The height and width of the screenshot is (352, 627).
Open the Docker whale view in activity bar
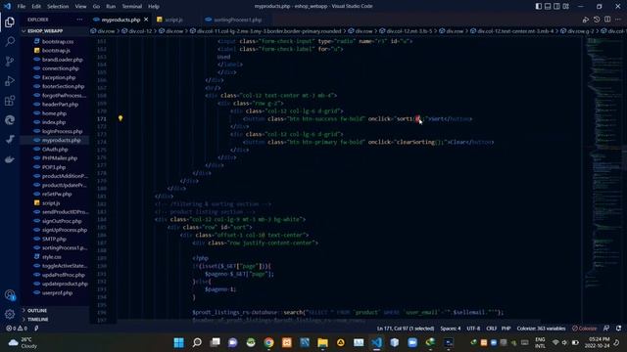click(x=10, y=159)
